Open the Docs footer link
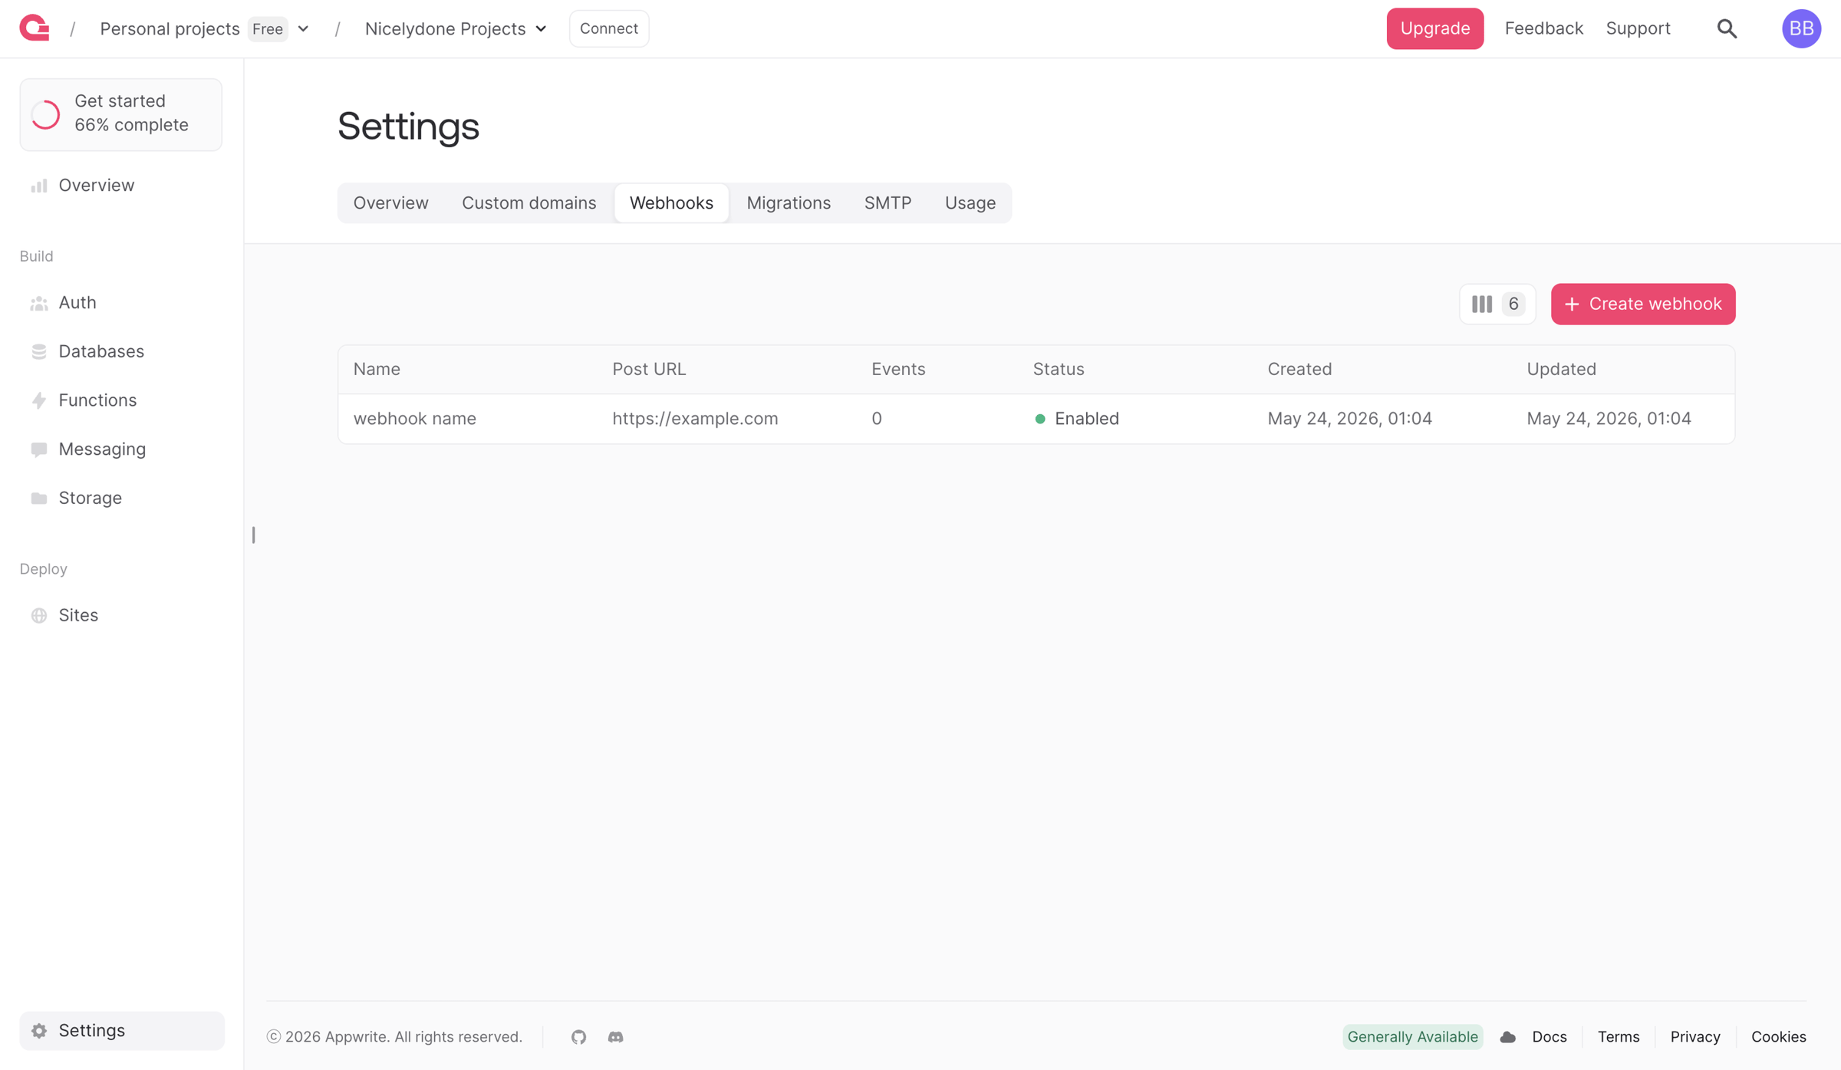The height and width of the screenshot is (1070, 1841). coord(1549,1036)
